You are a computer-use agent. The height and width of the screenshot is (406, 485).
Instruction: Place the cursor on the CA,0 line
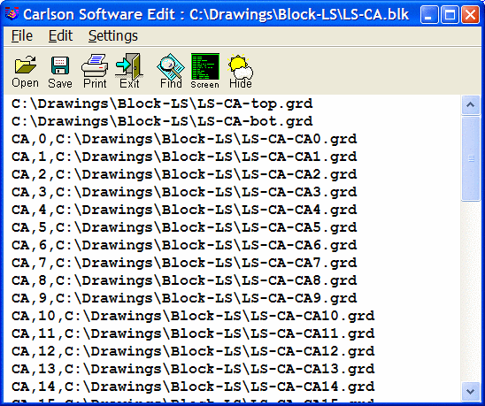click(x=184, y=139)
